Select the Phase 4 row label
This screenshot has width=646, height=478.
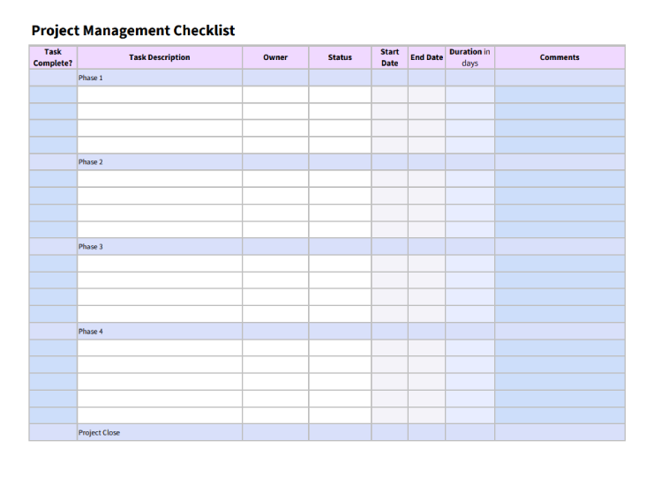(91, 332)
